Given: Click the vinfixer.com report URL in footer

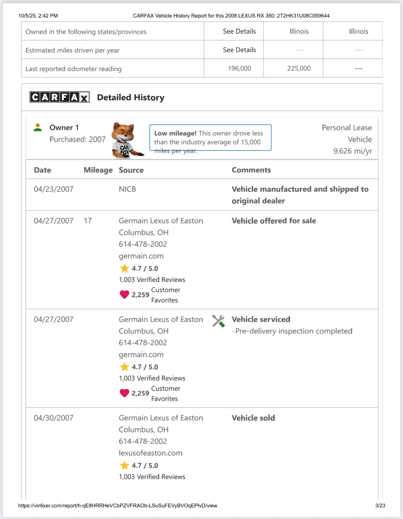Looking at the screenshot, I should pos(117,506).
